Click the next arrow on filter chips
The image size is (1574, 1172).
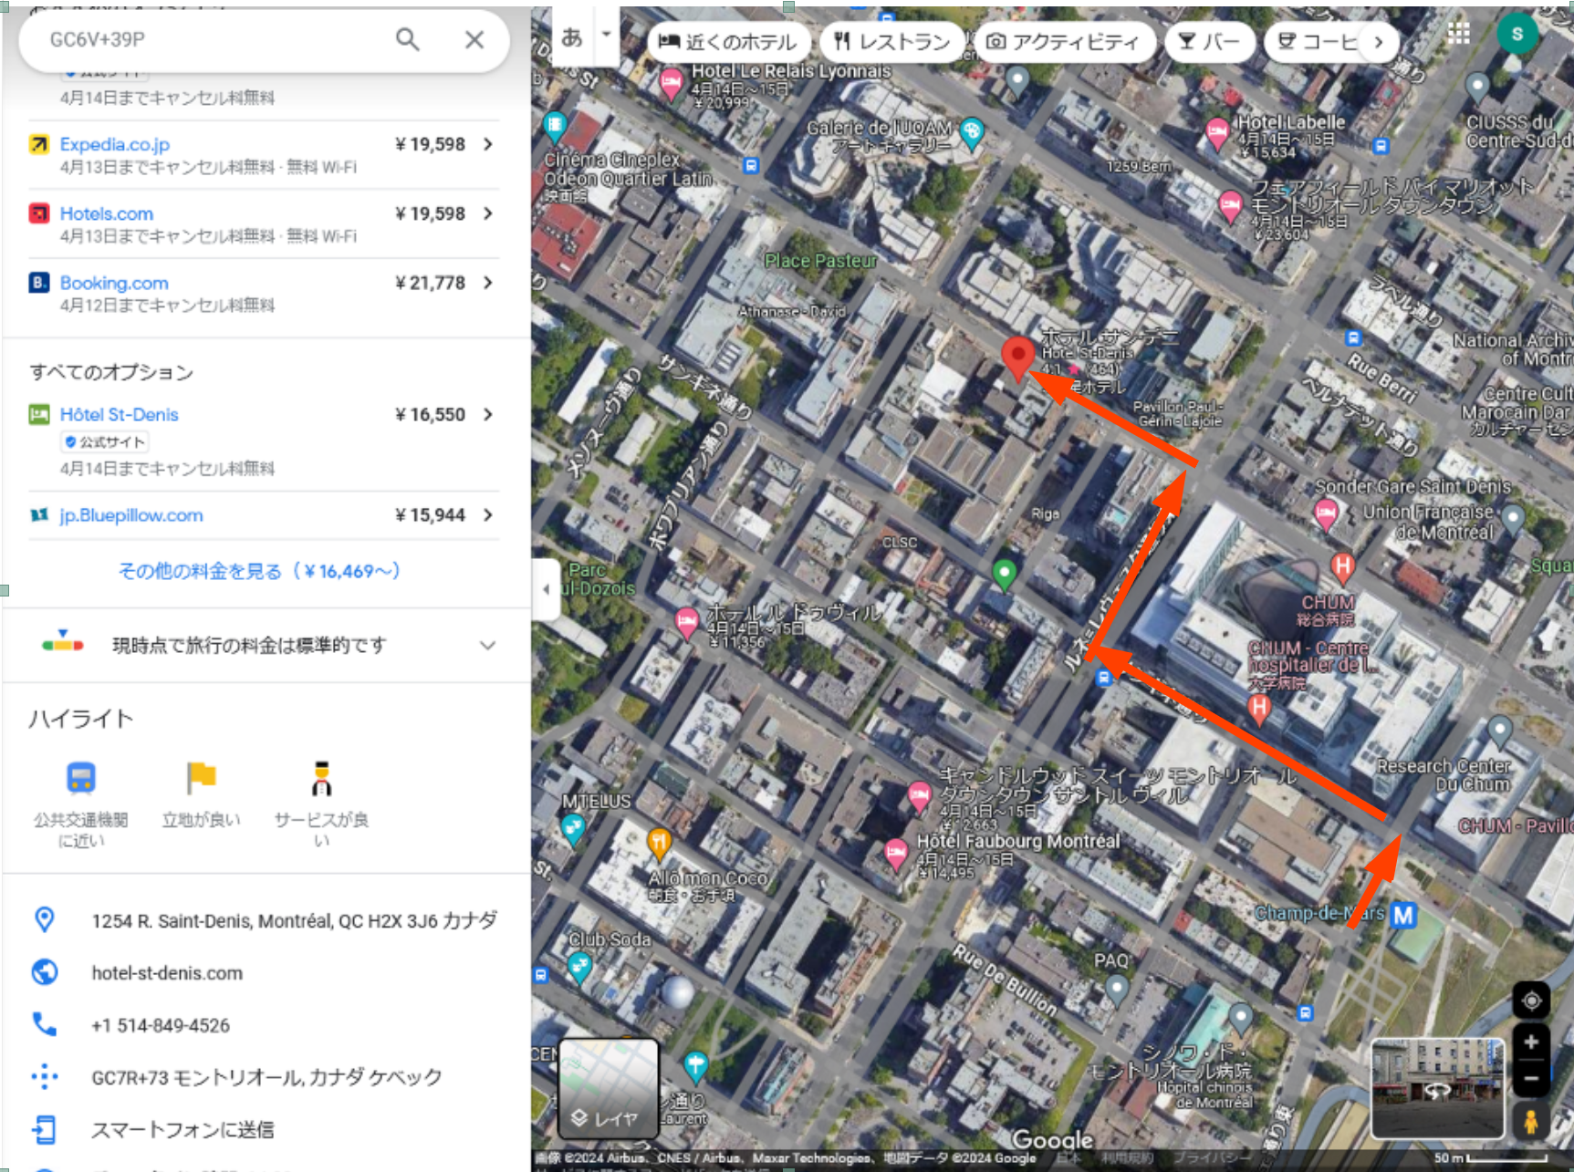(x=1378, y=42)
